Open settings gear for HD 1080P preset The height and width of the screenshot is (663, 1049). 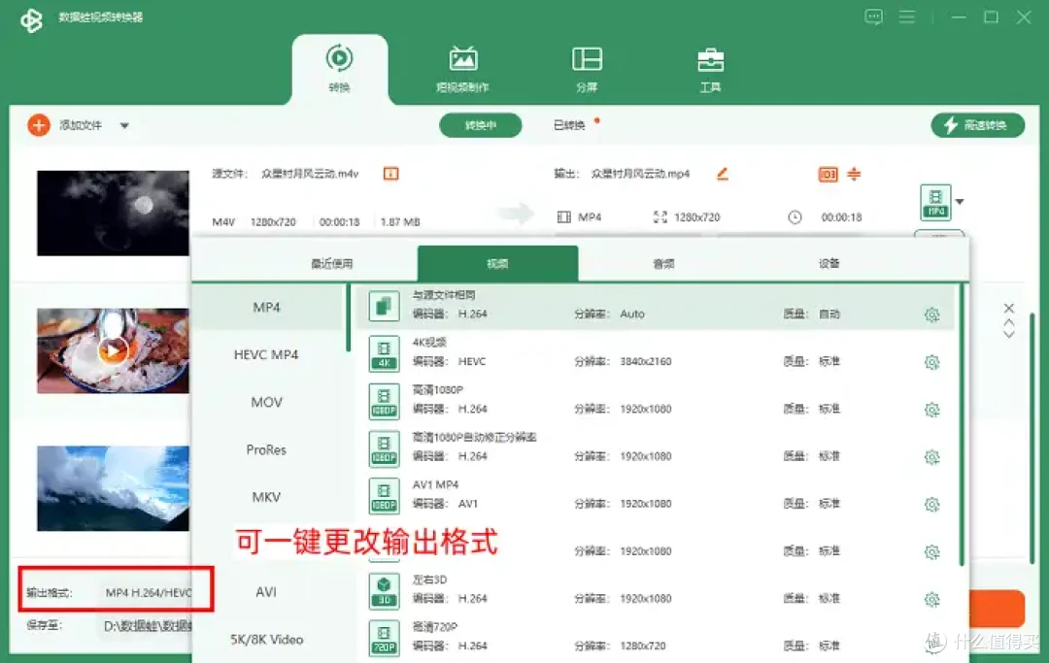click(931, 410)
